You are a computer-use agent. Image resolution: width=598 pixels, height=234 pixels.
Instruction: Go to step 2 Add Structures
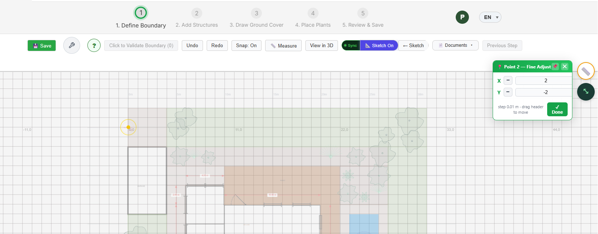pyautogui.click(x=197, y=18)
